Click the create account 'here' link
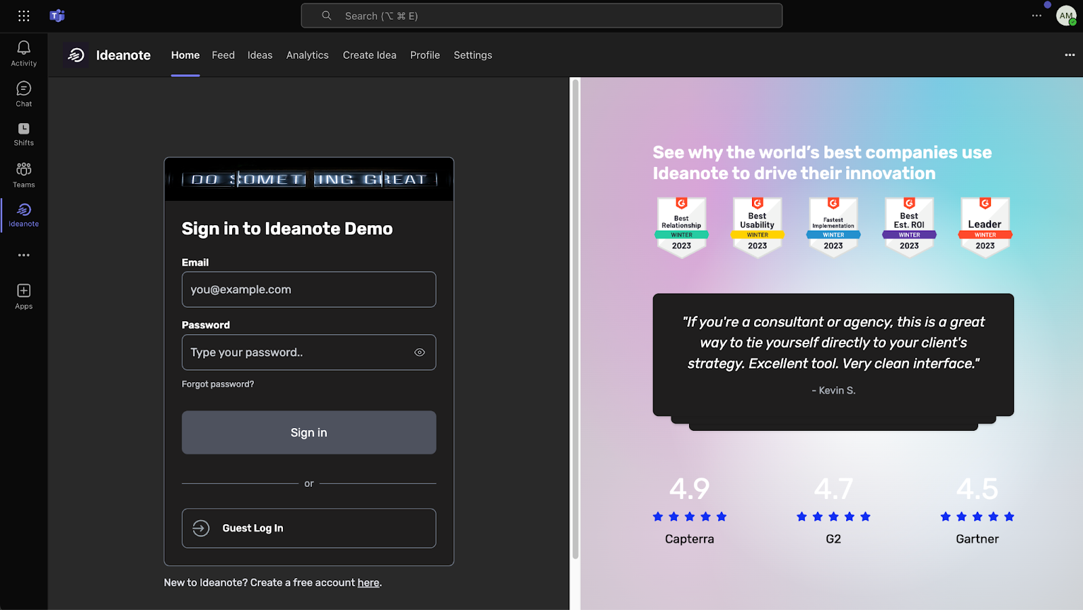The height and width of the screenshot is (610, 1083). 368,582
